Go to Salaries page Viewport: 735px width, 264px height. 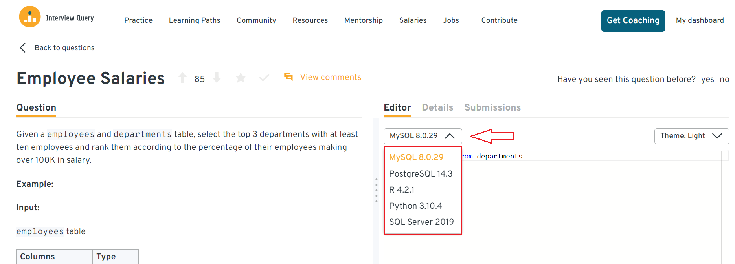point(413,20)
